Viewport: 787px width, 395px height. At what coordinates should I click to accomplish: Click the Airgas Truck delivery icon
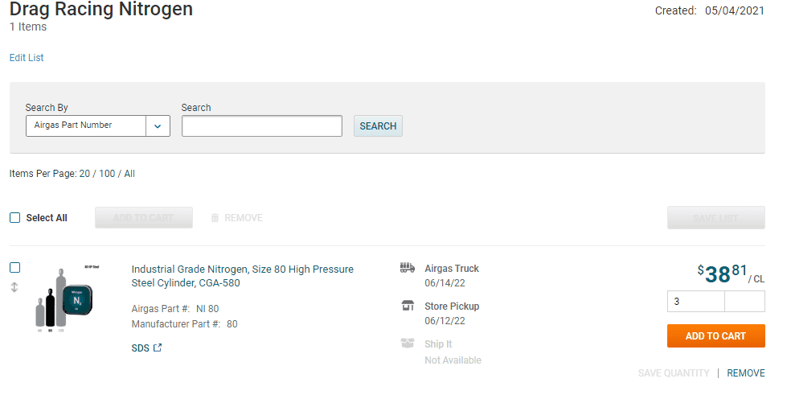(408, 268)
